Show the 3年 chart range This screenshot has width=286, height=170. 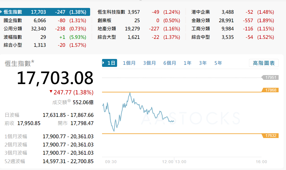point(203,63)
